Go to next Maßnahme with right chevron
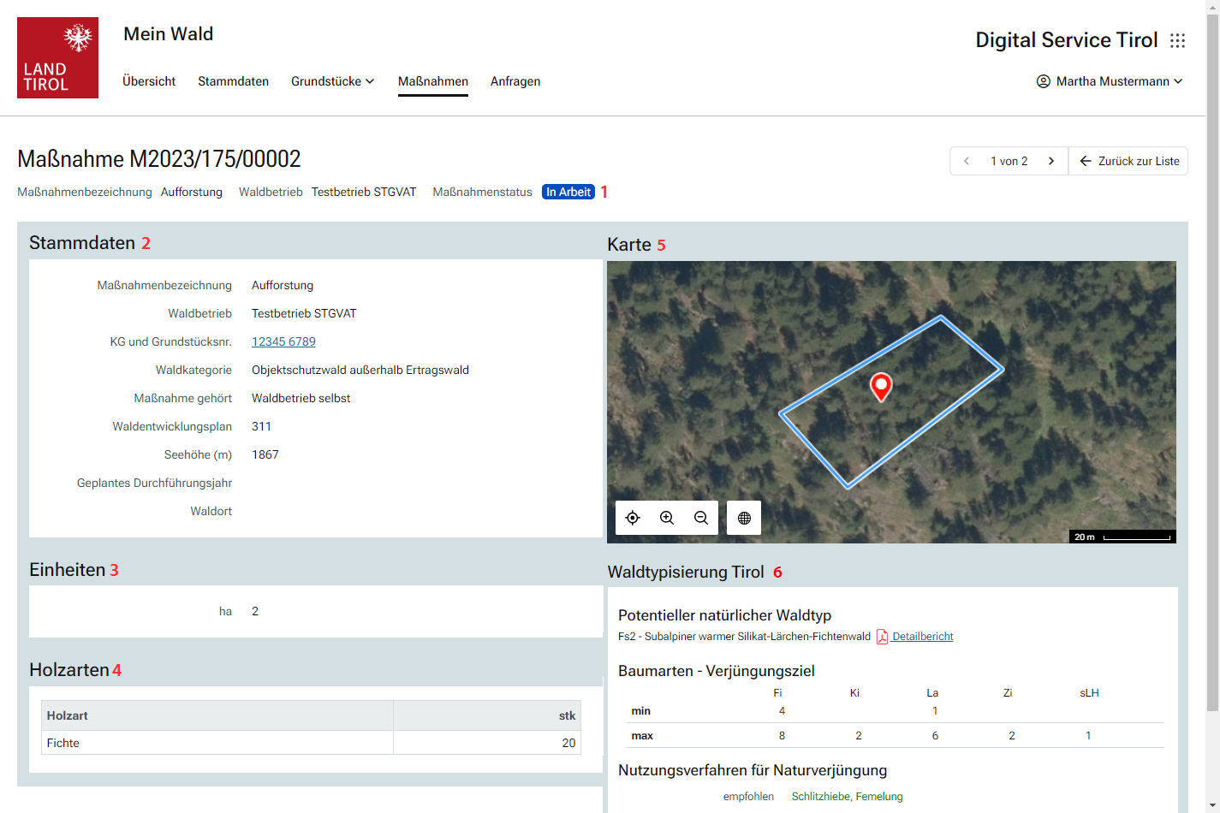The height and width of the screenshot is (813, 1220). pos(1051,161)
